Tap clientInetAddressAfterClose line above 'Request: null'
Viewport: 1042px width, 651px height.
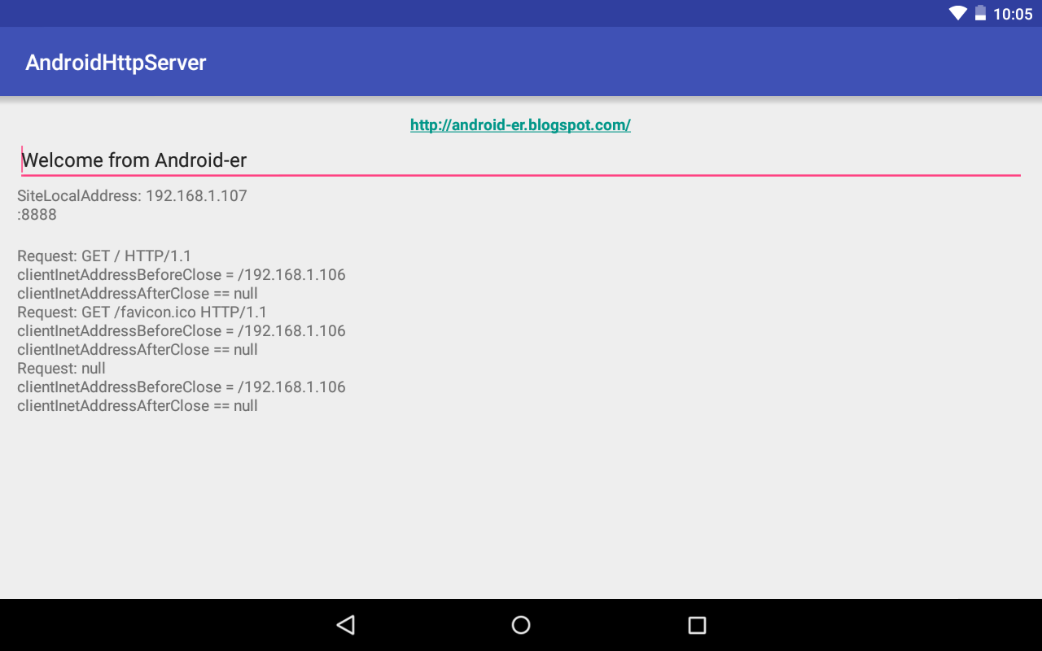(138, 350)
